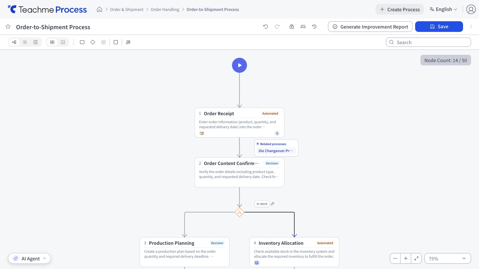
Task: Open the English language dropdown
Action: pyautogui.click(x=443, y=9)
